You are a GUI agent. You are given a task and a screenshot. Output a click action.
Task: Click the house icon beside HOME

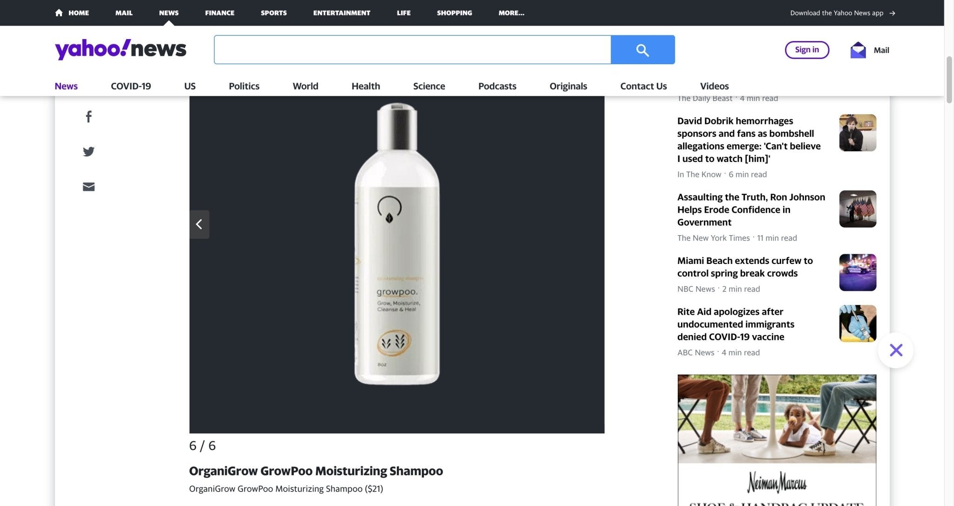tap(59, 13)
